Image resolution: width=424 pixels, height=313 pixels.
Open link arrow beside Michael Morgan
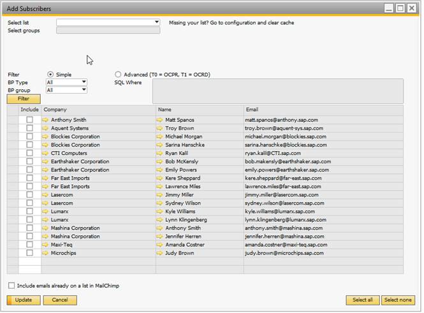[160, 136]
